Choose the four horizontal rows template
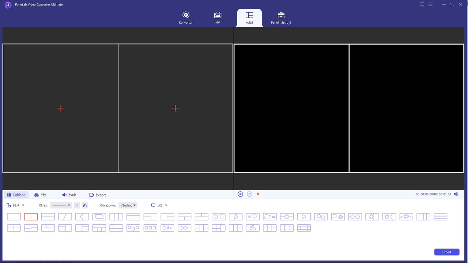Viewport: 468px width, 263px height. click(441, 217)
